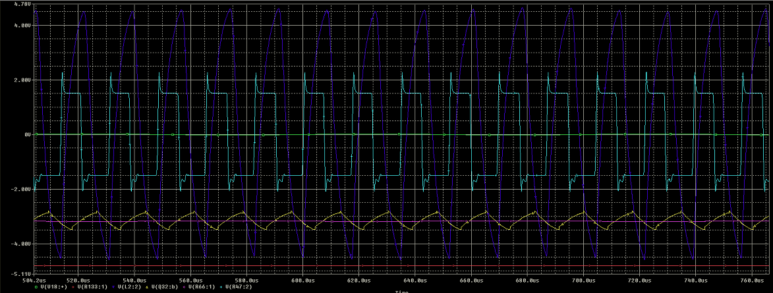Click the 504.2us X-axis start label

point(34,280)
